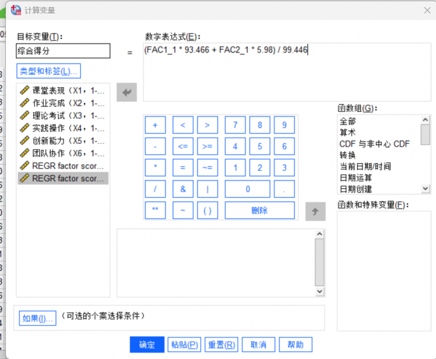Select 转换 function group
Image resolution: width=436 pixels, height=359 pixels.
click(348, 155)
